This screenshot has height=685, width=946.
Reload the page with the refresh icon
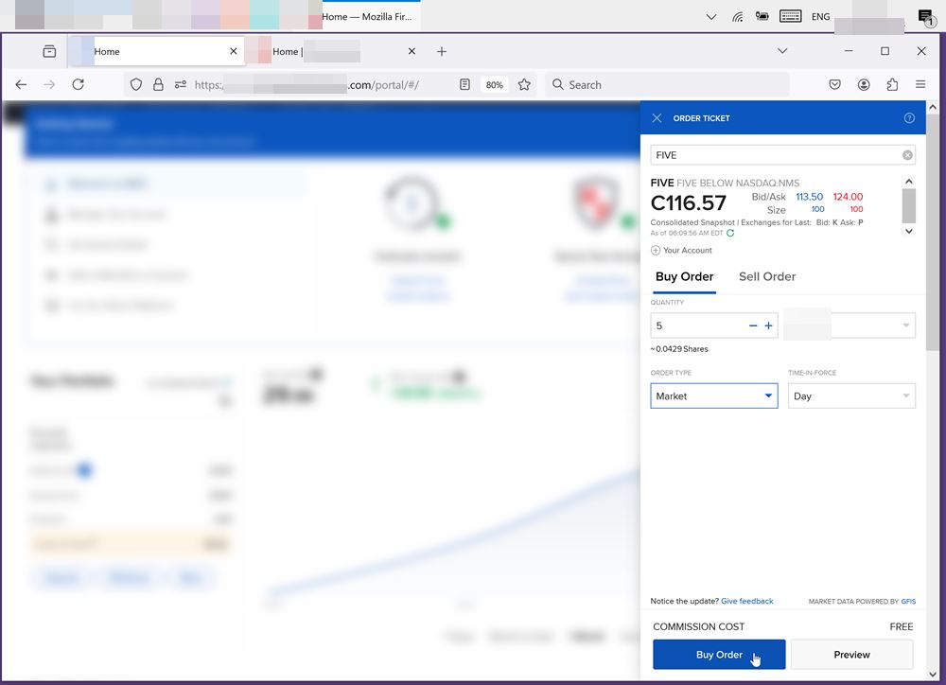(x=78, y=84)
